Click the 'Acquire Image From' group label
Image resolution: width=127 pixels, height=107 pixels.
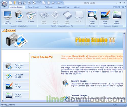[19, 26]
